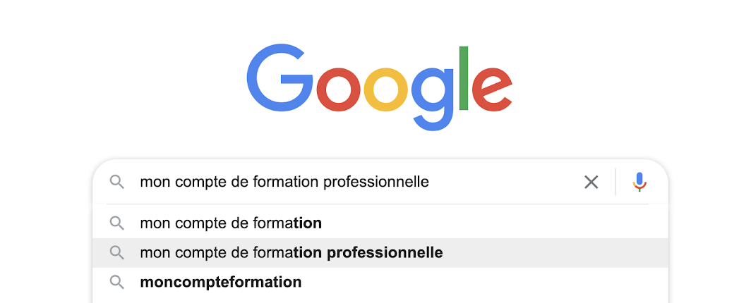
Task: Click bold "professionnelle" text in highlighted suggestion
Action: 385,252
